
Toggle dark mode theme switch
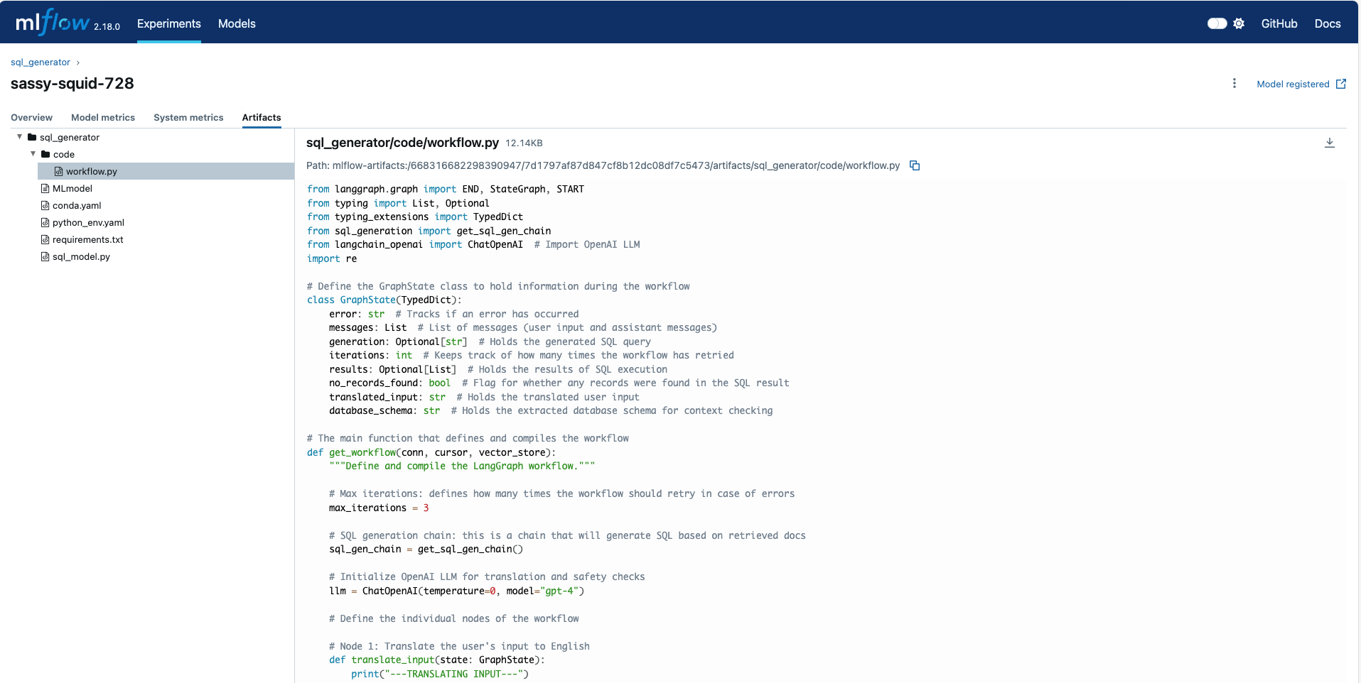point(1216,23)
